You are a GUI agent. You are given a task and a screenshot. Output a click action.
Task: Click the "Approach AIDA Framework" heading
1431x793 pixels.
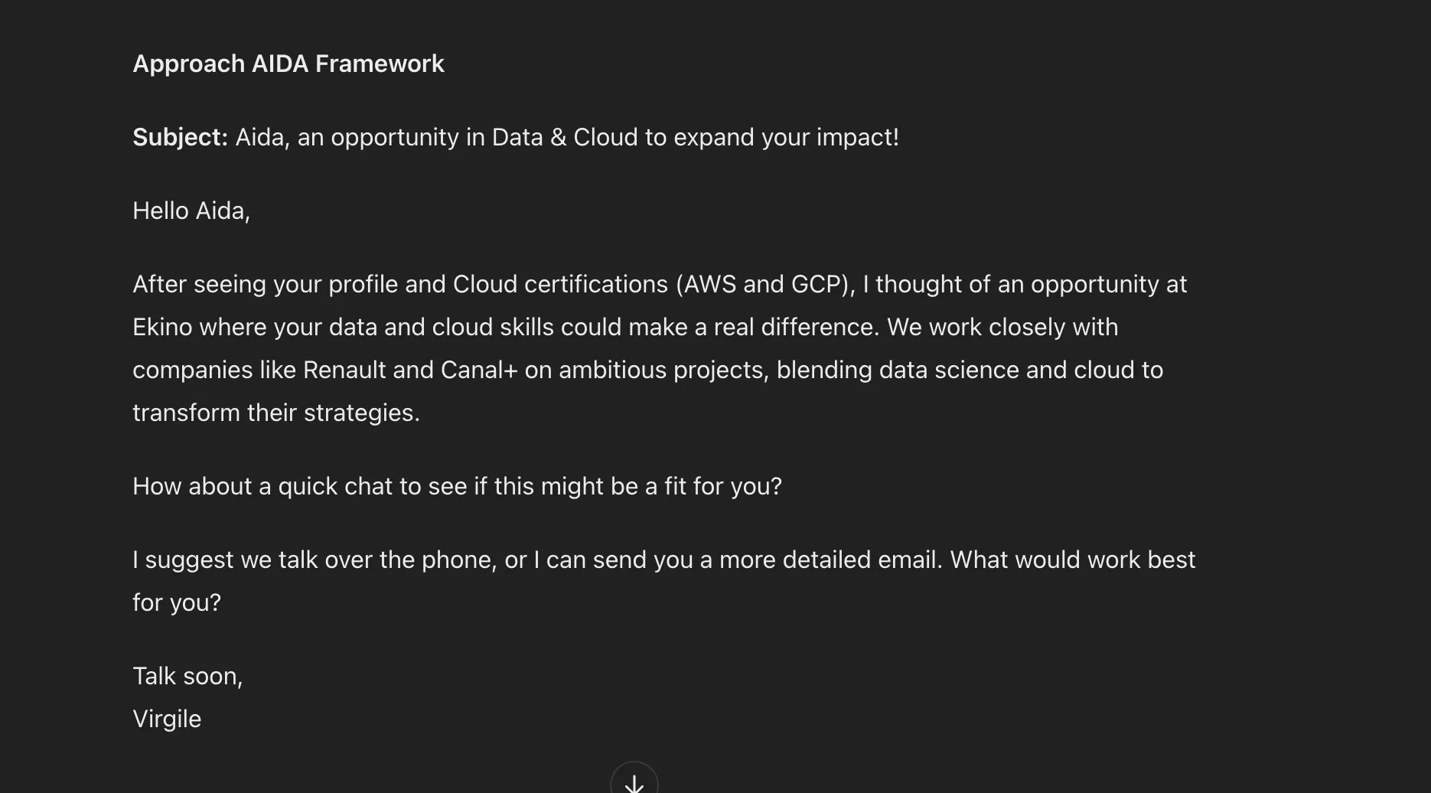pos(288,64)
